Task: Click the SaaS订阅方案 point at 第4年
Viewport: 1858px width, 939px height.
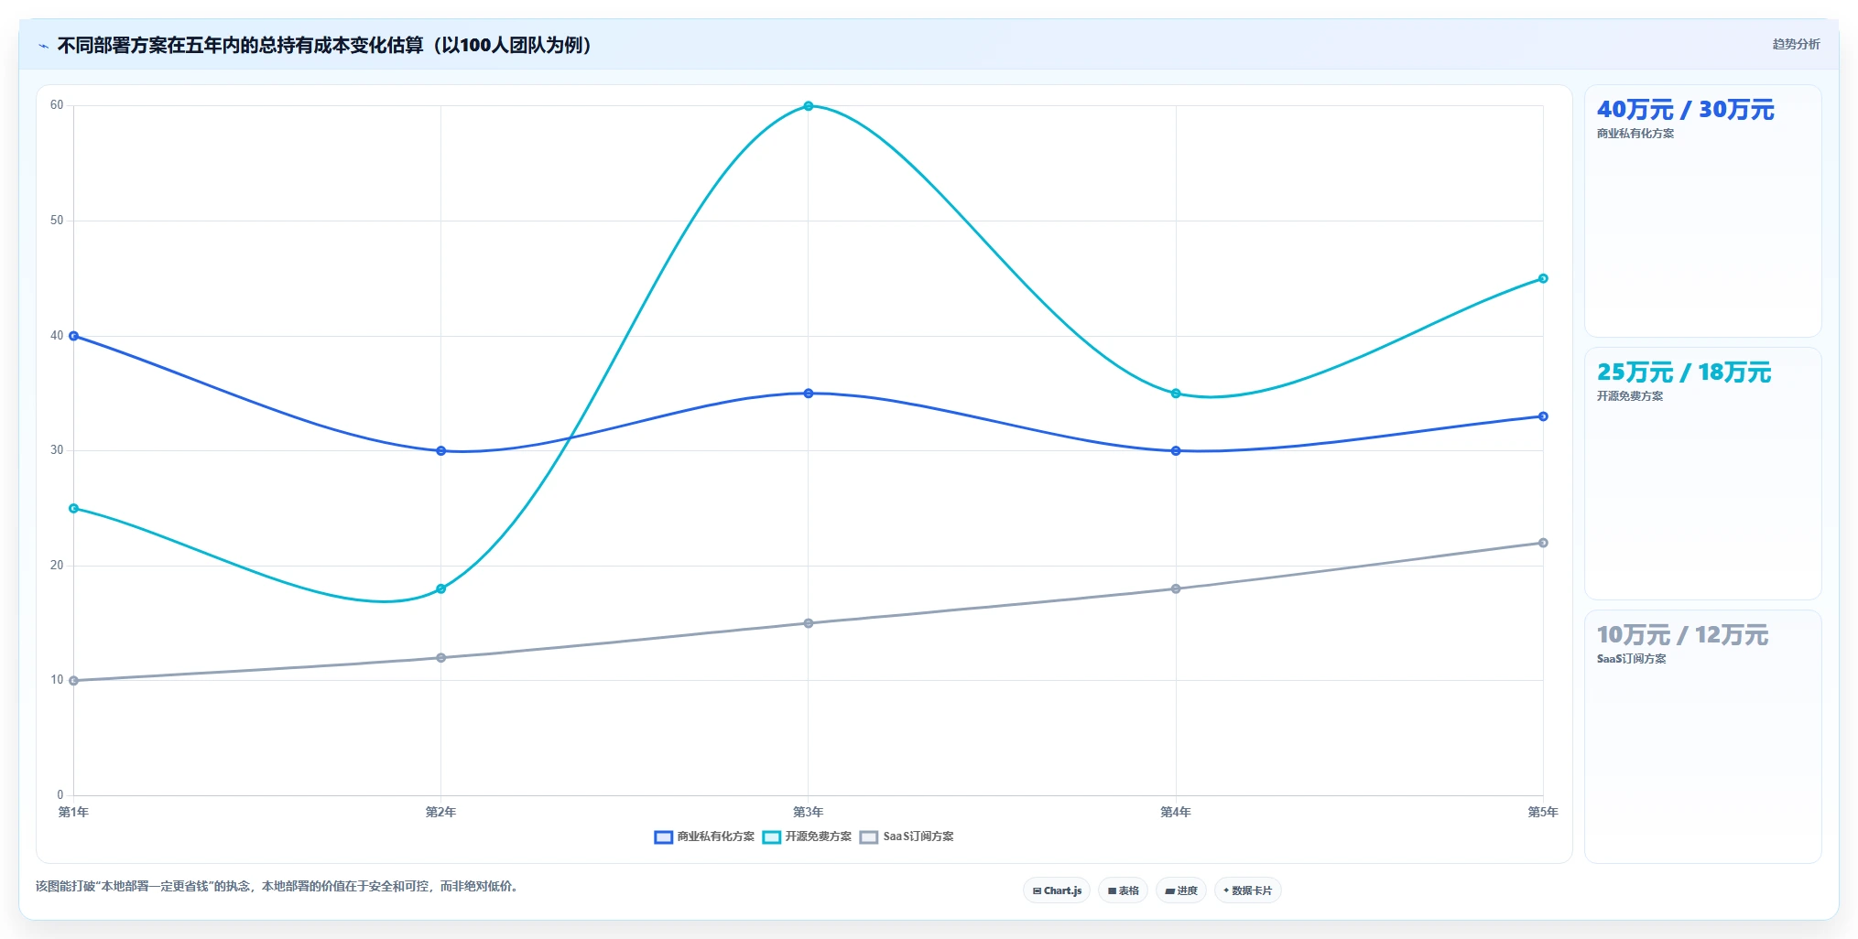Action: (1176, 588)
